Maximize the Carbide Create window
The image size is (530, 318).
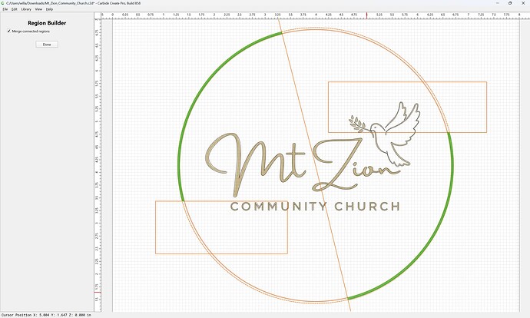tap(510, 3)
